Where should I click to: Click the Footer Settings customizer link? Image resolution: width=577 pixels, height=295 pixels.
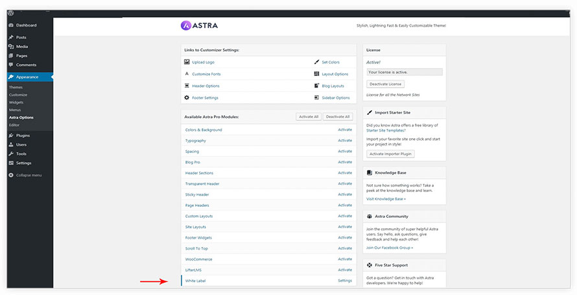click(205, 98)
